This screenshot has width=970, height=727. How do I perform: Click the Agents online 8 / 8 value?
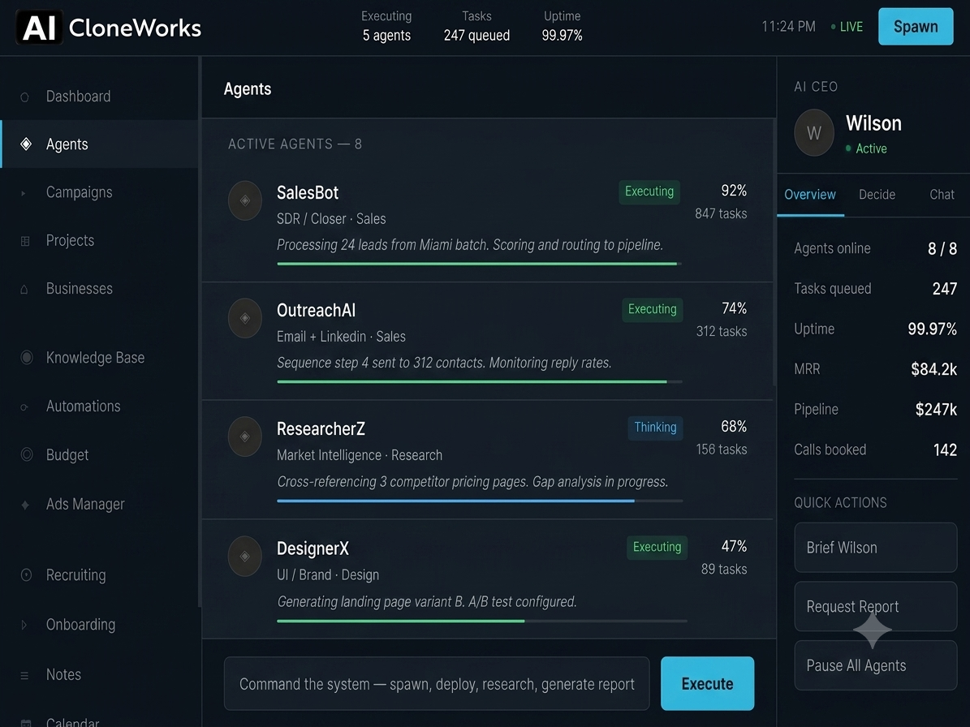pyautogui.click(x=942, y=248)
